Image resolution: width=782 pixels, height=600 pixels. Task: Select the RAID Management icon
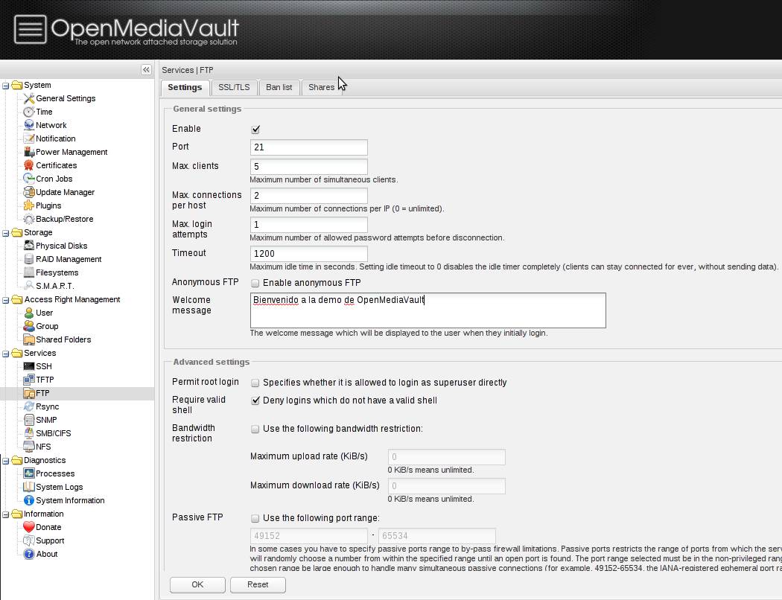tap(29, 259)
